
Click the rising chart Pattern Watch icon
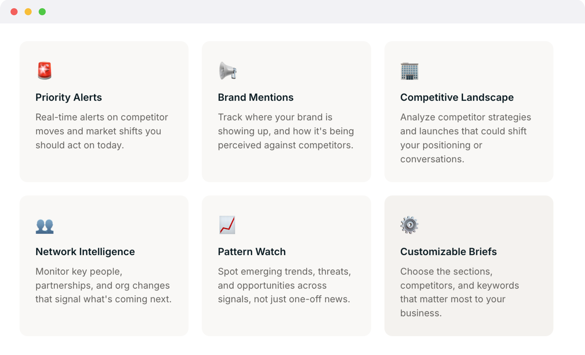click(227, 225)
